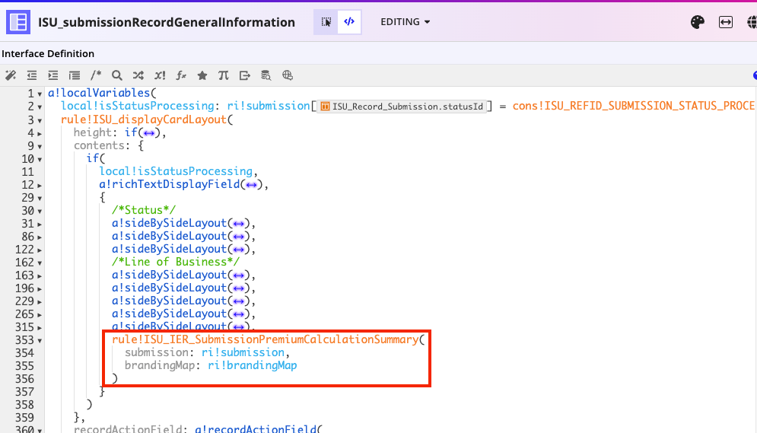Collapse the fold arrow on line 3
The width and height of the screenshot is (757, 433).
pos(40,121)
